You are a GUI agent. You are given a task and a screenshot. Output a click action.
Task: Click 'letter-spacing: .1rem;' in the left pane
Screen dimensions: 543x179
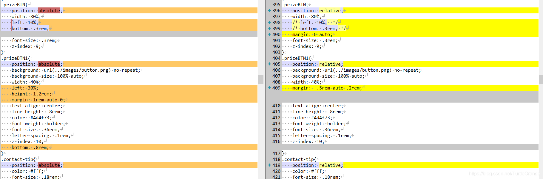(x=41, y=135)
